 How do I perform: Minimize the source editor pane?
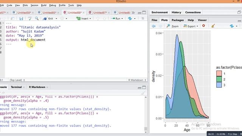(x=140, y=13)
